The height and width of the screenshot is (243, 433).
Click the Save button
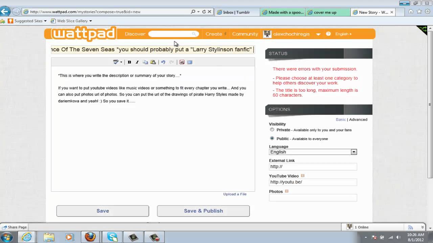pos(102,211)
